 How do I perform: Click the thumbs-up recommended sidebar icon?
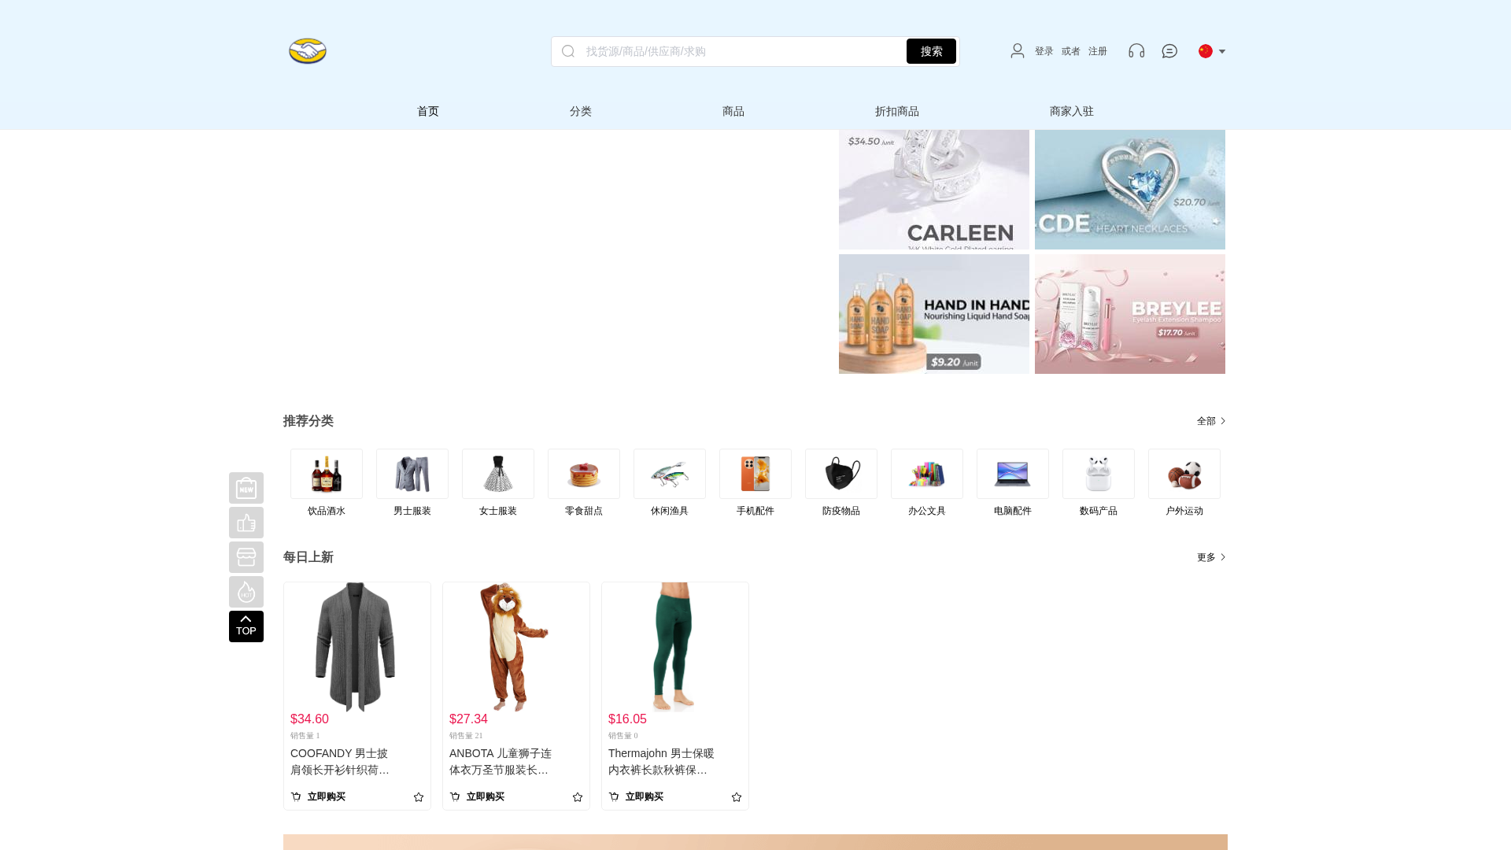tap(246, 523)
